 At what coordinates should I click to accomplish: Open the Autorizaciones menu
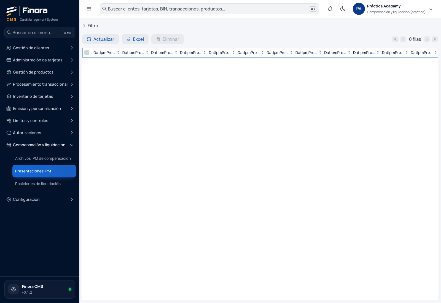click(40, 133)
